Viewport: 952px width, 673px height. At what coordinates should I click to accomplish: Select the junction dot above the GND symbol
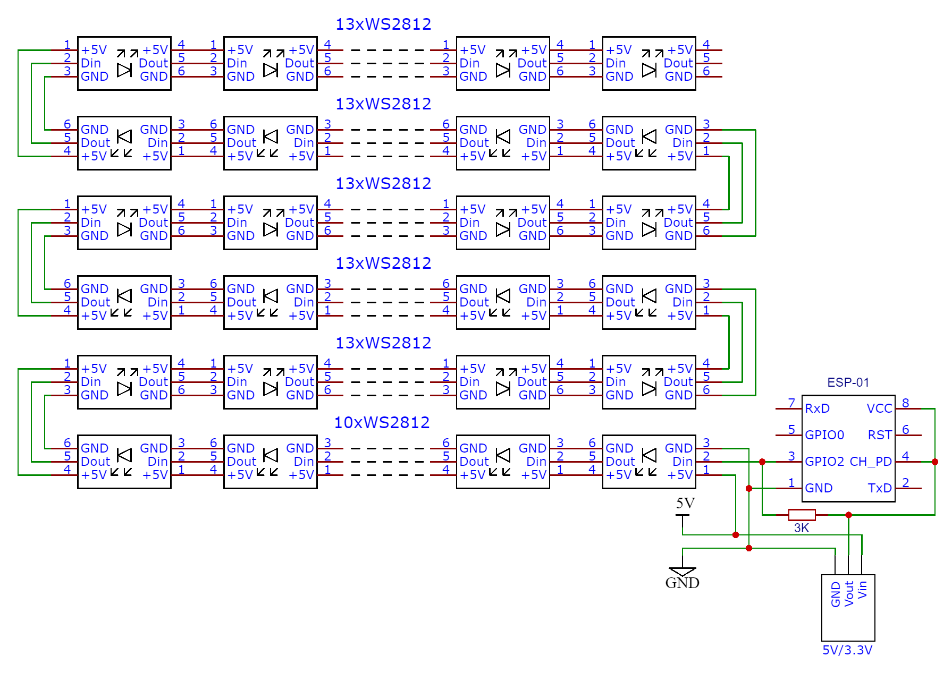tap(749, 547)
